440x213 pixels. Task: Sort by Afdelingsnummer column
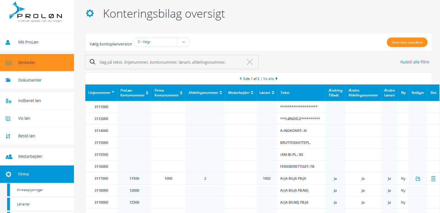(205, 92)
